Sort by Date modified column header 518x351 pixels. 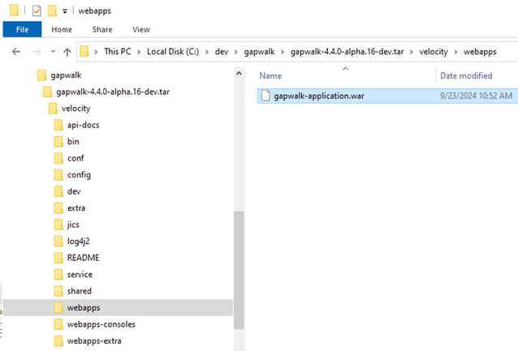pos(466,76)
